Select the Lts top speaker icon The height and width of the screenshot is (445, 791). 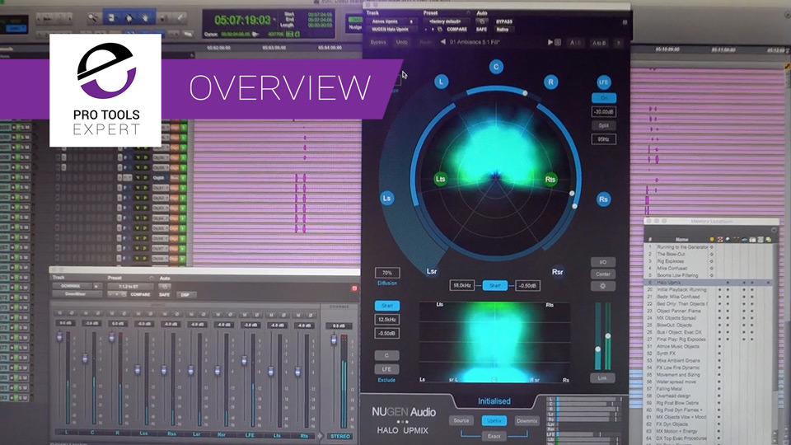(x=441, y=178)
